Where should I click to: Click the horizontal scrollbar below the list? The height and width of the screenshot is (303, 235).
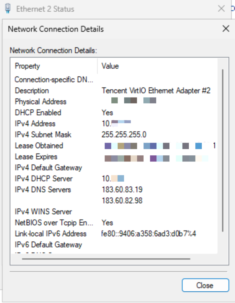(x=106, y=259)
